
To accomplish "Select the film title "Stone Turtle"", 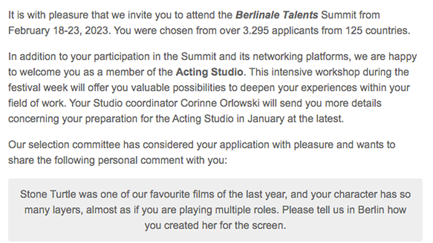I will (48, 194).
